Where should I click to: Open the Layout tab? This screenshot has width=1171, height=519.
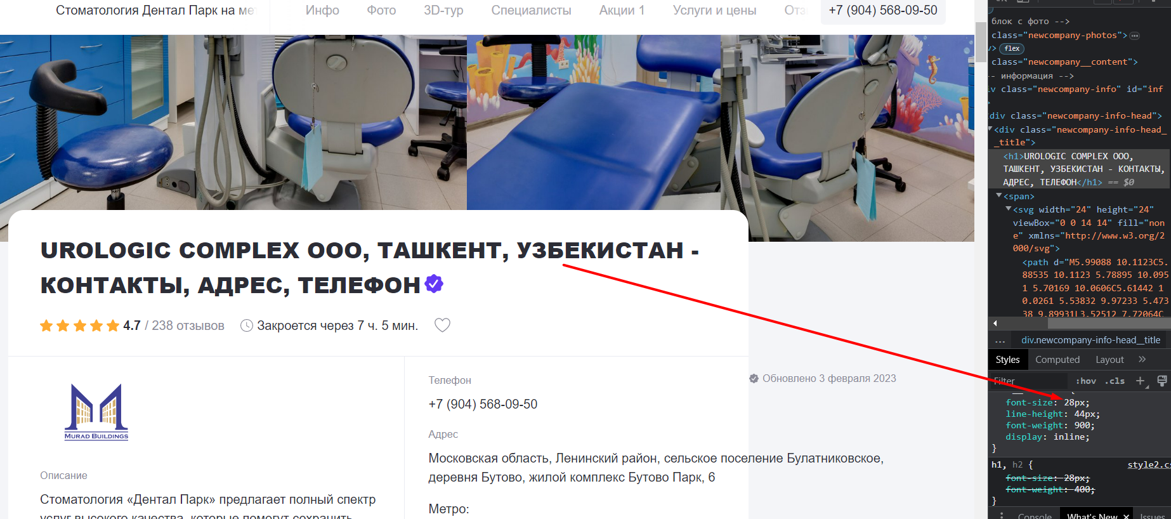pos(1109,359)
